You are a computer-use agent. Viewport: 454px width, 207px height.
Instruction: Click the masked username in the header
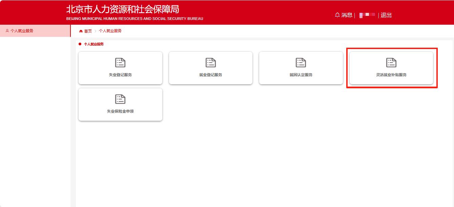click(x=367, y=15)
